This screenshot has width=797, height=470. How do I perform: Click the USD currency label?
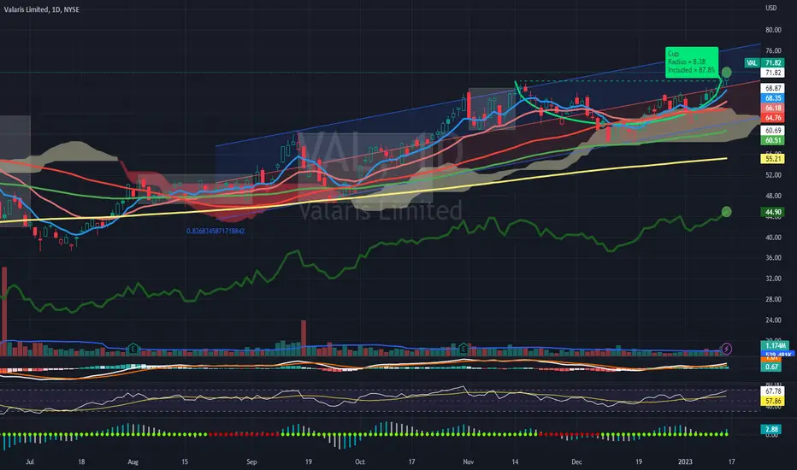pyautogui.click(x=771, y=8)
